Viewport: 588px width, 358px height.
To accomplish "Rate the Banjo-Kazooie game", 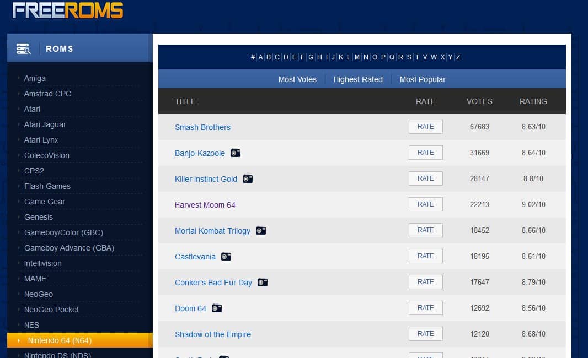I will pos(426,153).
